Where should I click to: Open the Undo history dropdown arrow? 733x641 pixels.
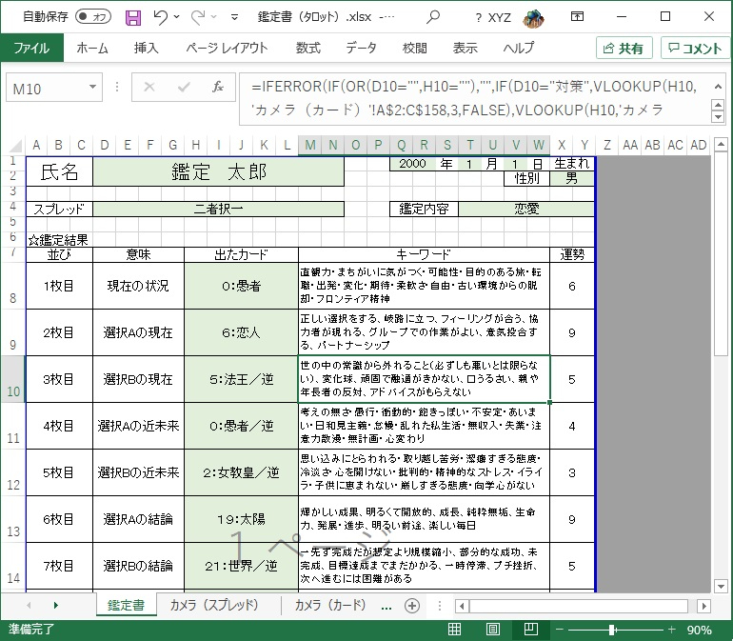pos(177,17)
